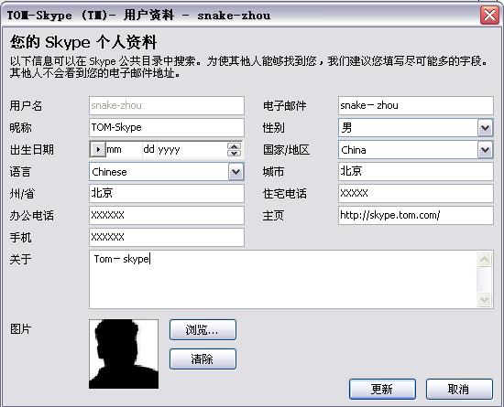Image resolution: width=504 pixels, height=407 pixels.
Task: Focus the 电子邮件 email input field
Action: pyautogui.click(x=416, y=105)
